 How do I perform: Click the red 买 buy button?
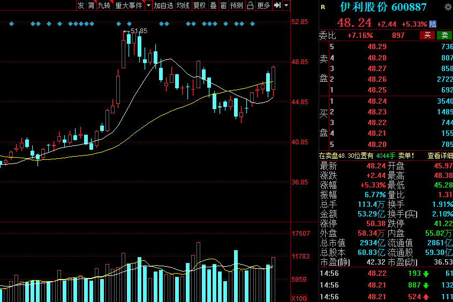427,35
